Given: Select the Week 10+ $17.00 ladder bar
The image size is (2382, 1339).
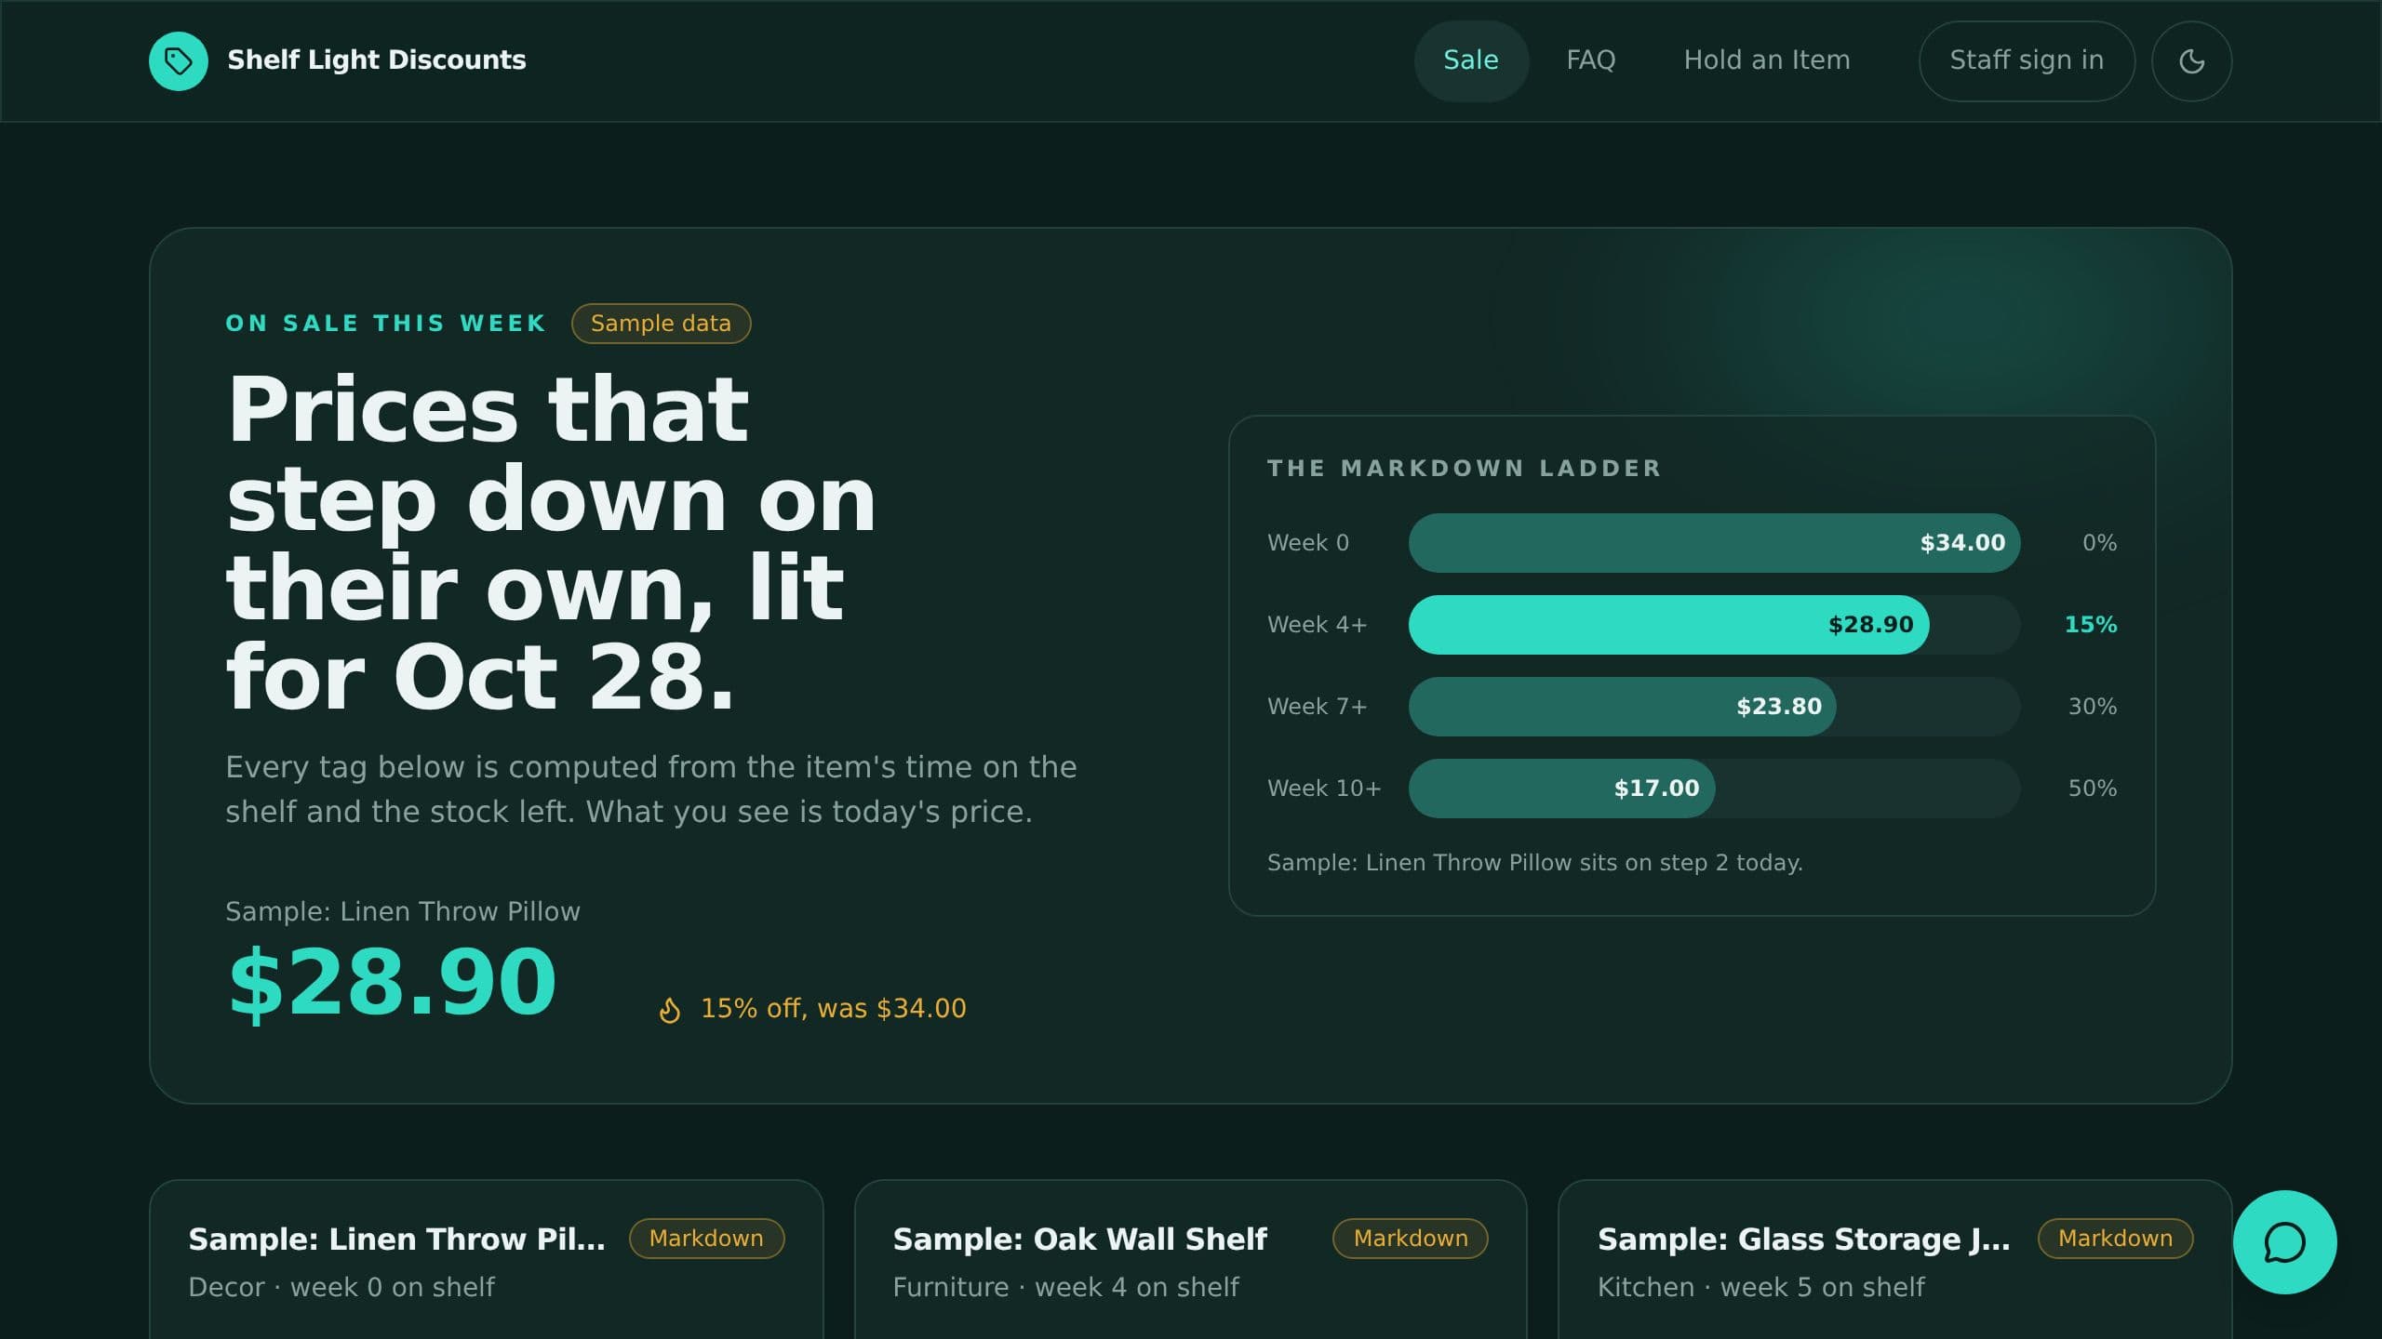Looking at the screenshot, I should point(1561,789).
